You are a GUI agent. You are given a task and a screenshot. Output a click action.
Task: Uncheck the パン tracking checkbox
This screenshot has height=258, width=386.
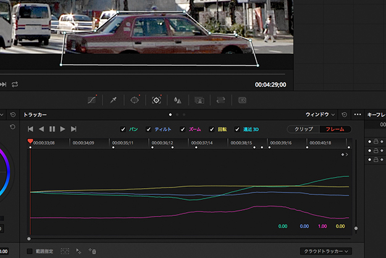click(124, 129)
